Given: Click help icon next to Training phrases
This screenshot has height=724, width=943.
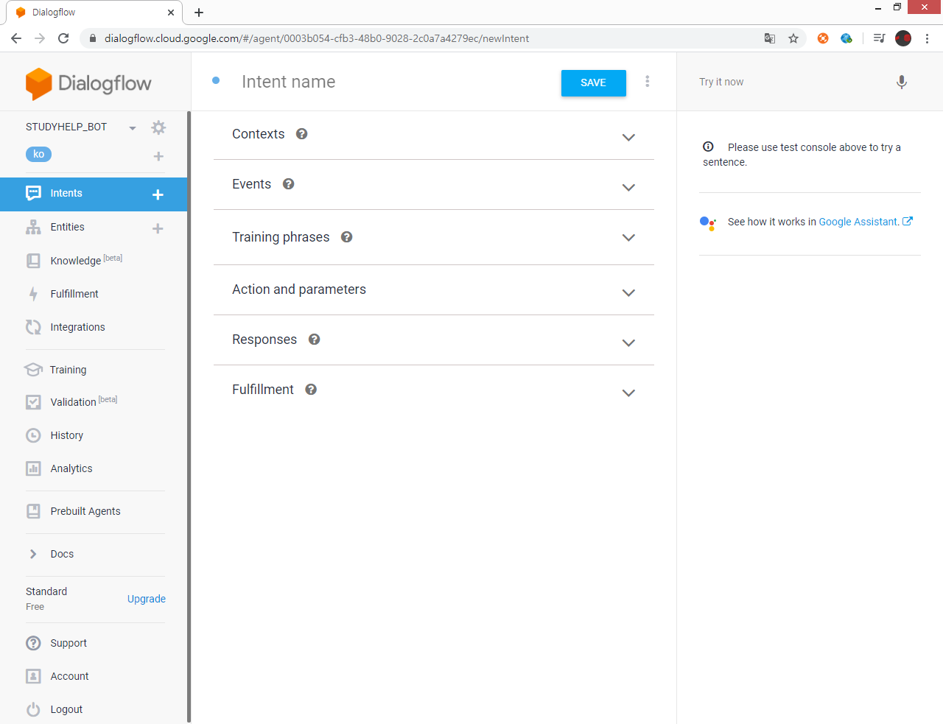Looking at the screenshot, I should [x=347, y=237].
